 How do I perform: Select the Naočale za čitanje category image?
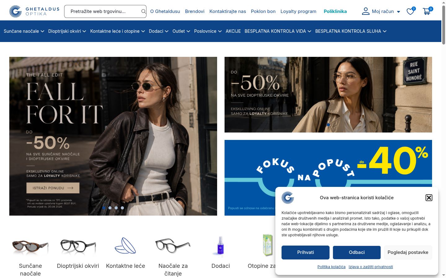[173, 246]
